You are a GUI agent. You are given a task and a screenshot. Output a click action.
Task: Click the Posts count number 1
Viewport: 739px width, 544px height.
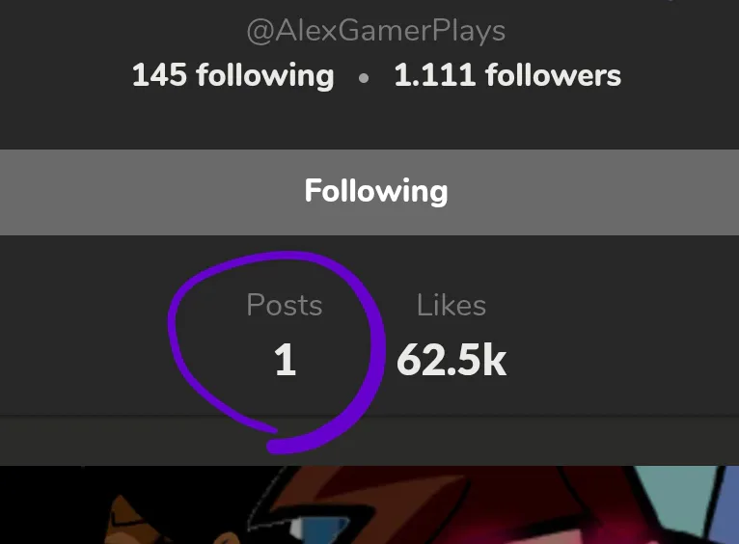pyautogui.click(x=284, y=361)
